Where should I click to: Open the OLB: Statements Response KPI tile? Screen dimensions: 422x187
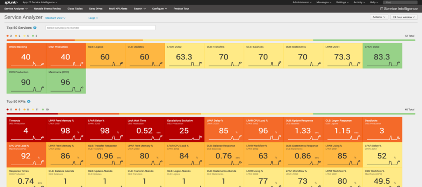(303, 155)
